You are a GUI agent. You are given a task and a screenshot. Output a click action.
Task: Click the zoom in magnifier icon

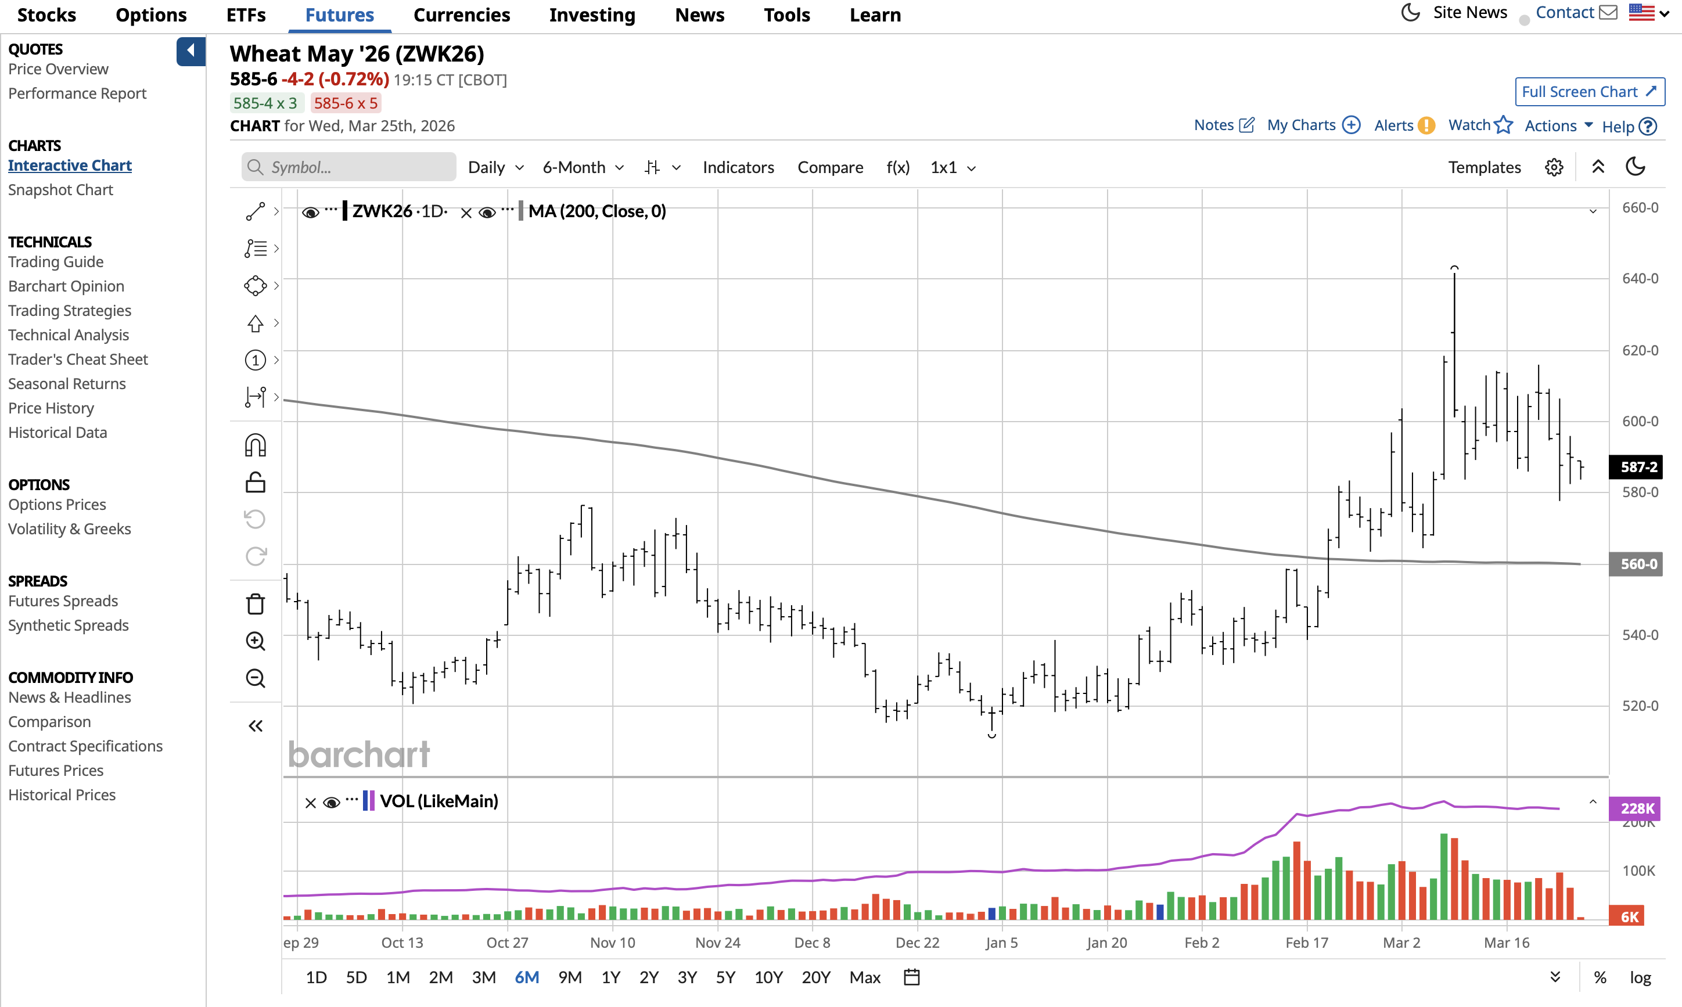click(255, 641)
